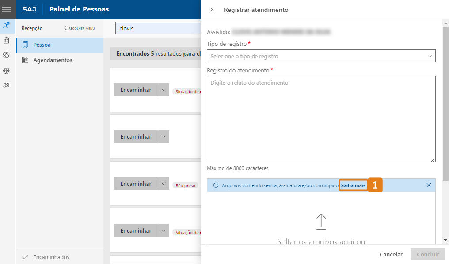449x264 pixels.
Task: Click the Agendamentos calendar icon
Action: click(25, 60)
